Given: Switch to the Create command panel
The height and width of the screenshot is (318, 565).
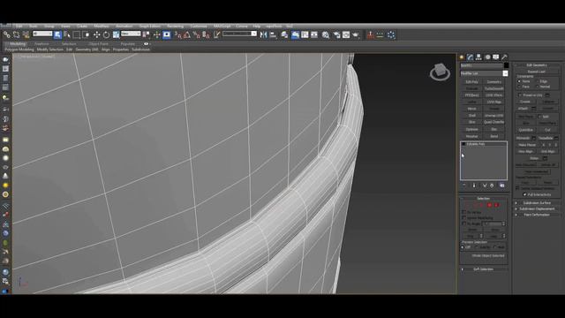Looking at the screenshot, I should (462, 57).
